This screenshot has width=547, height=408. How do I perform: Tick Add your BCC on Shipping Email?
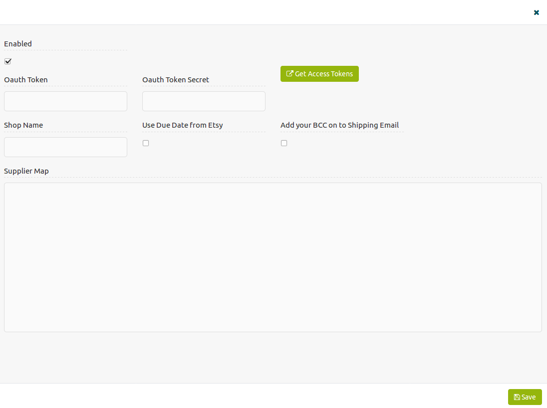coord(284,143)
